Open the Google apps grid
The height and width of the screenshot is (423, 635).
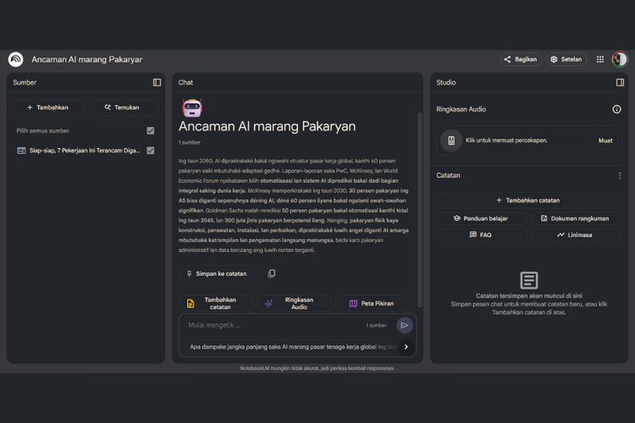600,59
